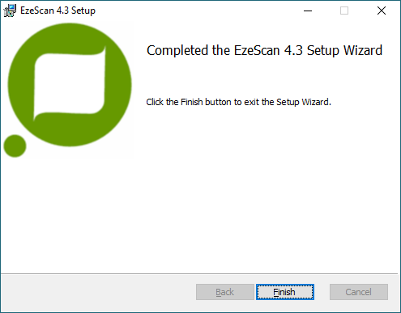Viewport: 401px width, 313px height.
Task: Click the "Click the Finish button" instruction text
Action: pos(238,102)
